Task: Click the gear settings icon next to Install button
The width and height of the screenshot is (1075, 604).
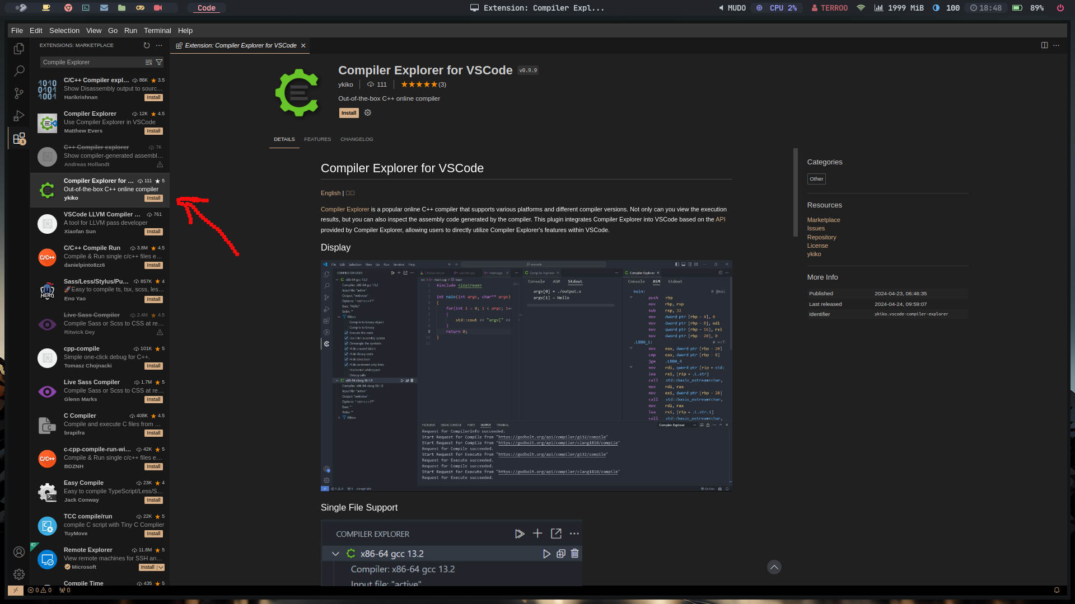Action: tap(367, 113)
